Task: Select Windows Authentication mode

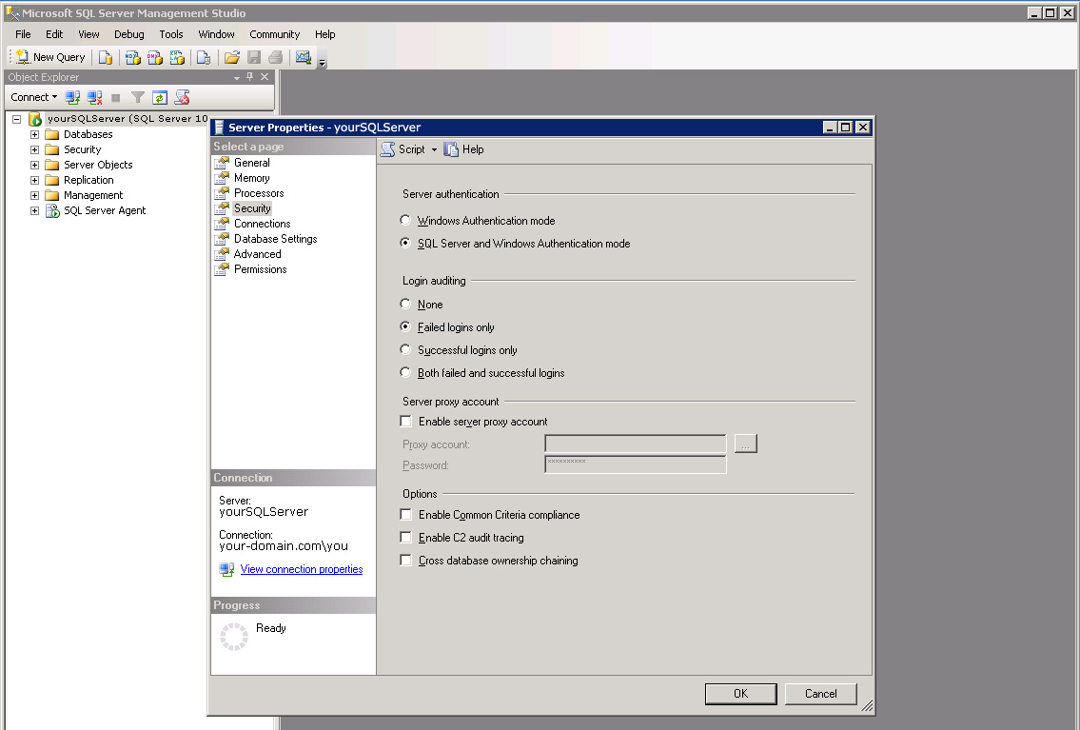Action: 405,221
